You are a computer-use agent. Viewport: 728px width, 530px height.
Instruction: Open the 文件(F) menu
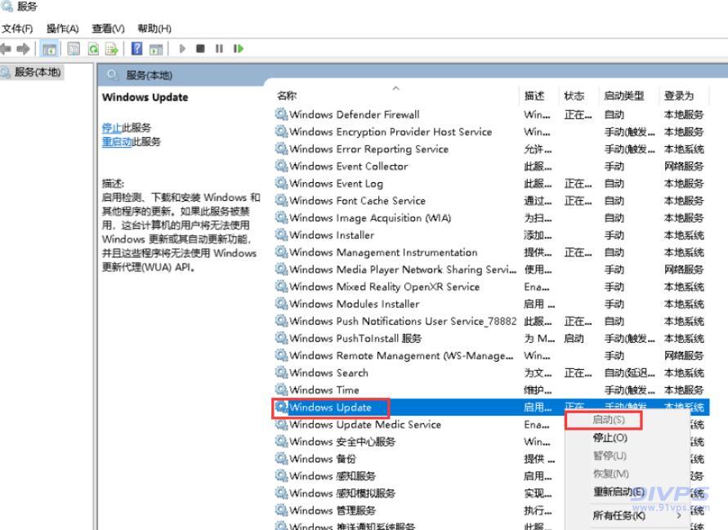point(17,29)
